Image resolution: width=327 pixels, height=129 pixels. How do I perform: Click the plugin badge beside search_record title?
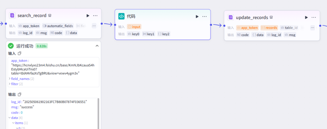(x=50, y=15)
